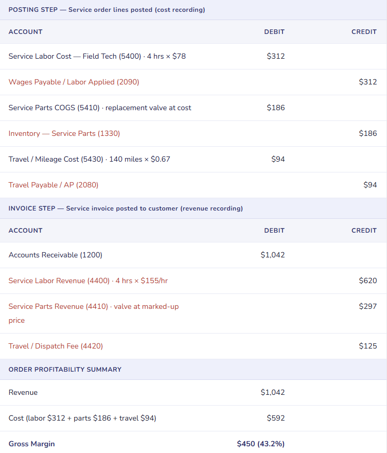Select the Travel / Dispatch Fee (4420) account

tap(56, 346)
